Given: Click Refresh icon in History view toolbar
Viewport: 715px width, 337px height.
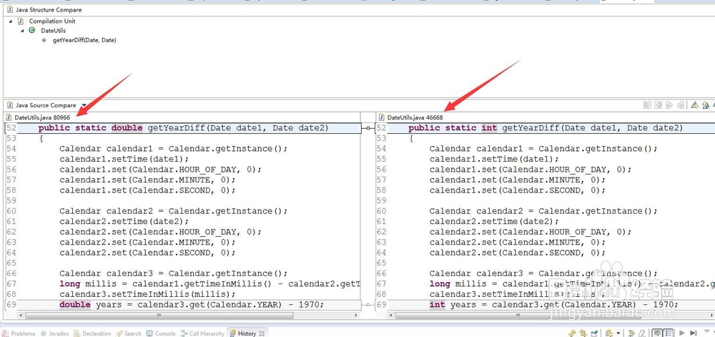Looking at the screenshot, I should pos(572,333).
